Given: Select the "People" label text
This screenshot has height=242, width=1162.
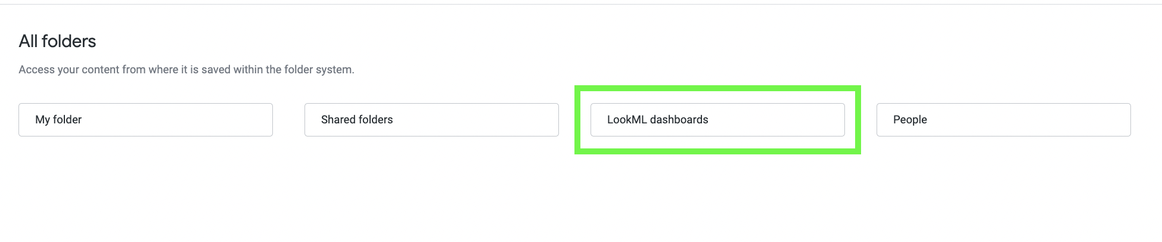Looking at the screenshot, I should coord(910,120).
